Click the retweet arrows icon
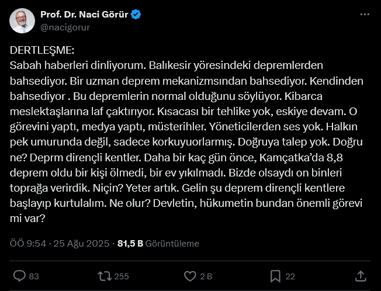This screenshot has width=381, height=291. 104,276
